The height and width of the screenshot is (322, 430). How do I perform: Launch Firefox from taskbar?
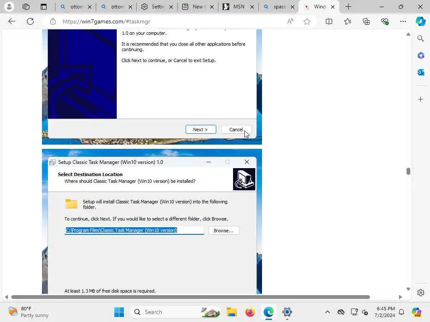pos(250,312)
